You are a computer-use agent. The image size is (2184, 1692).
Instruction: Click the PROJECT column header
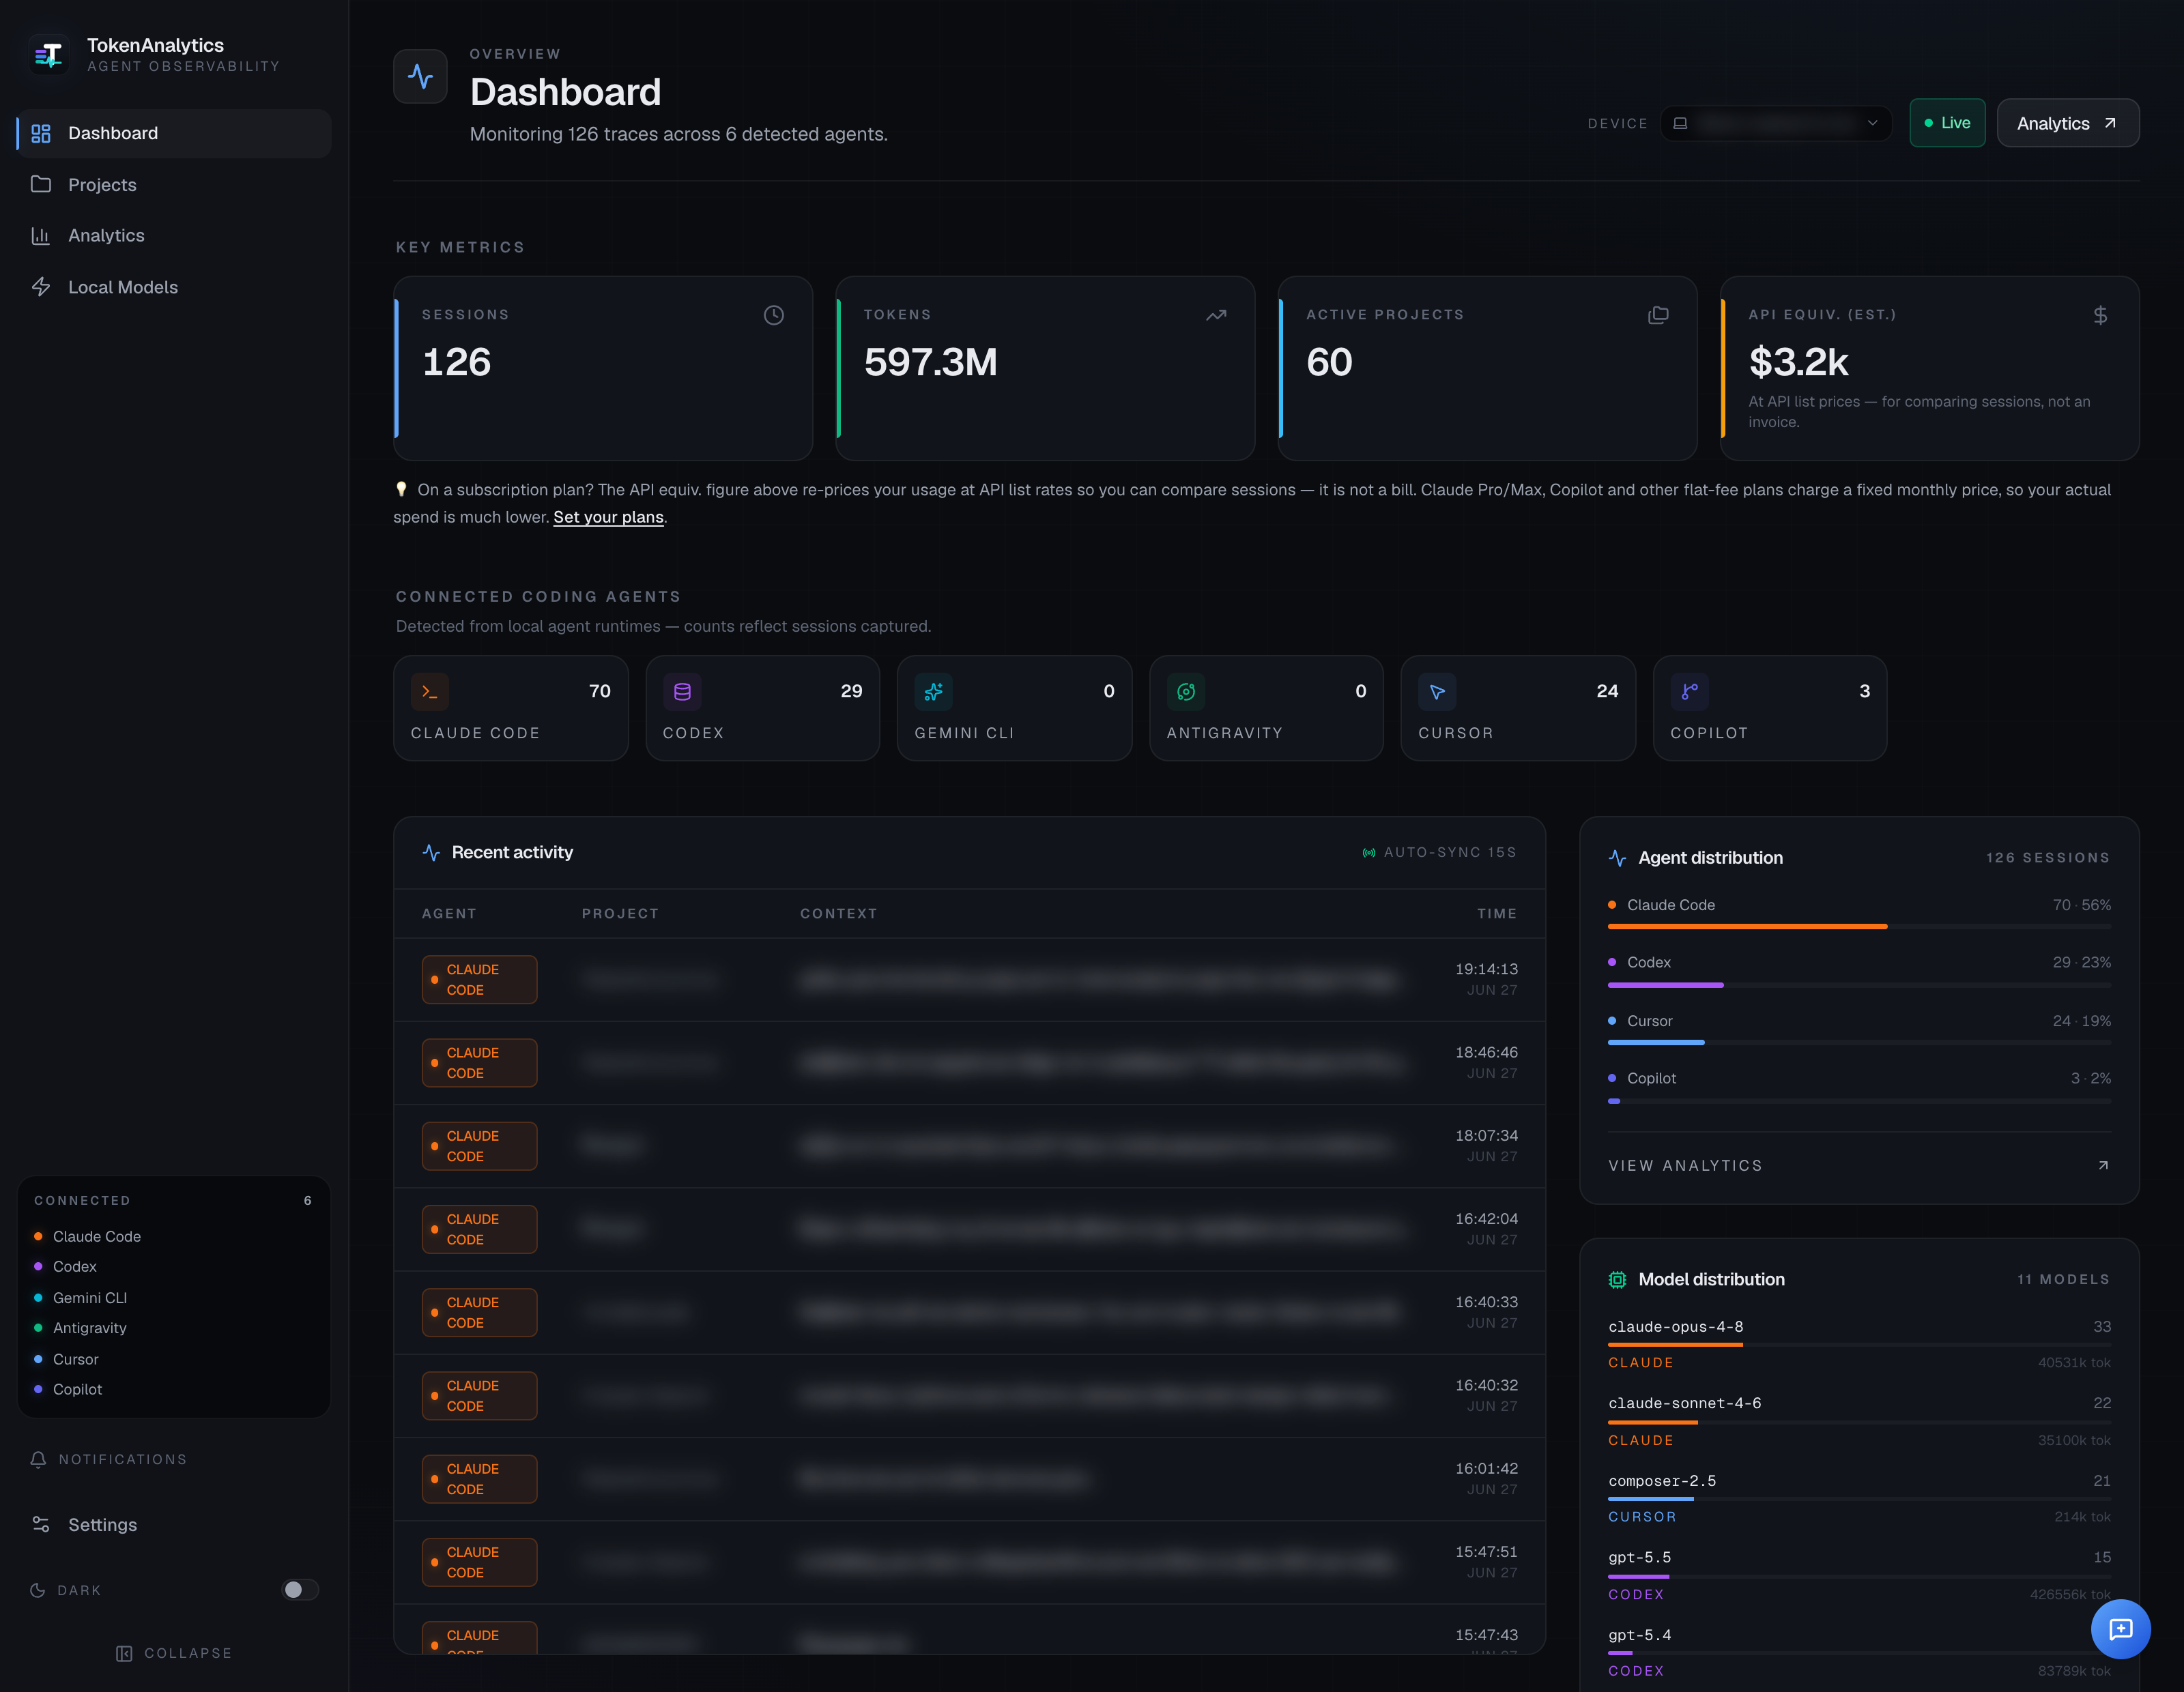pos(620,914)
